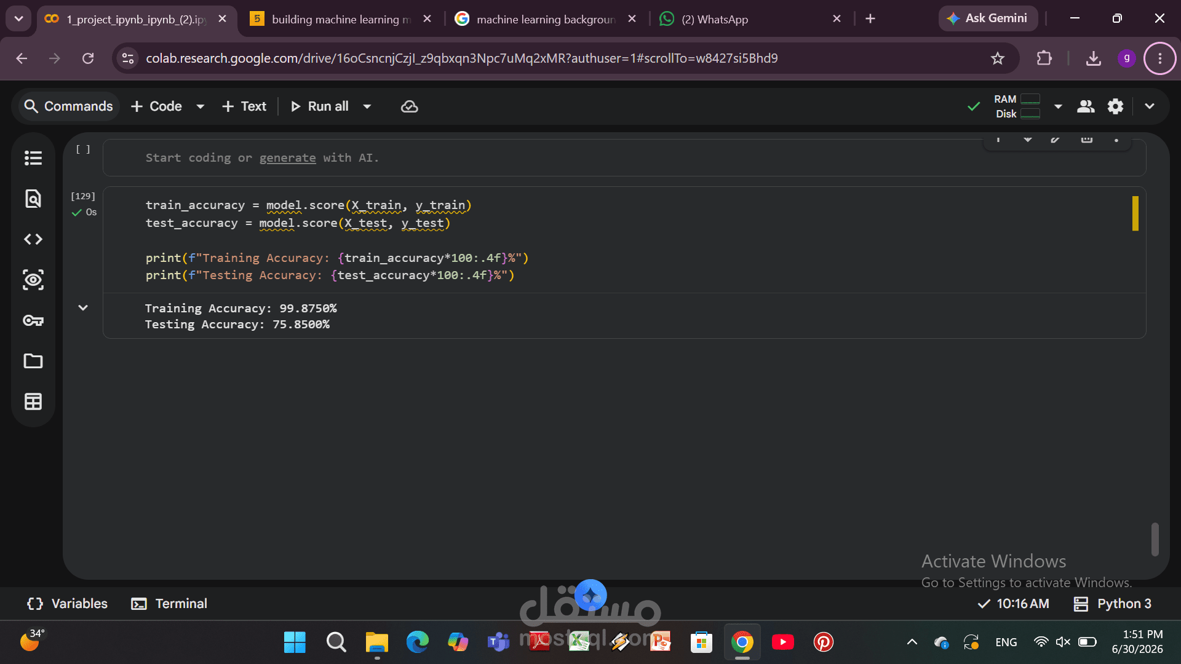
Task: Expand the Code insert dropdown arrow
Action: [200, 106]
